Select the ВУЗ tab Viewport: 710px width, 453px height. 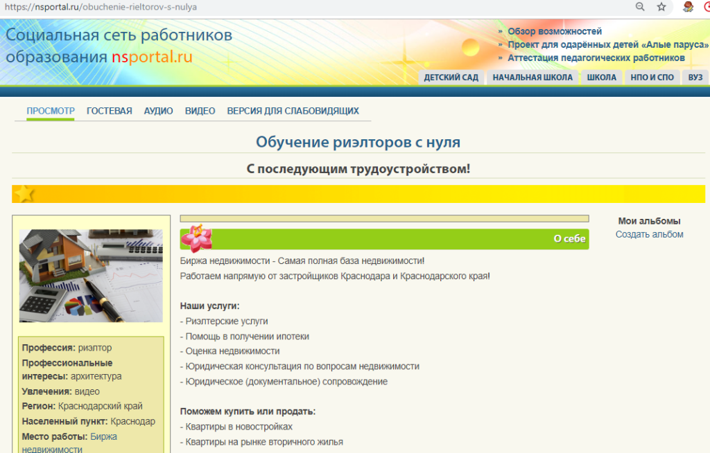(695, 78)
